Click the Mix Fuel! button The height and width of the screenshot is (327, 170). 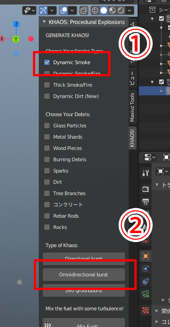tap(84, 323)
